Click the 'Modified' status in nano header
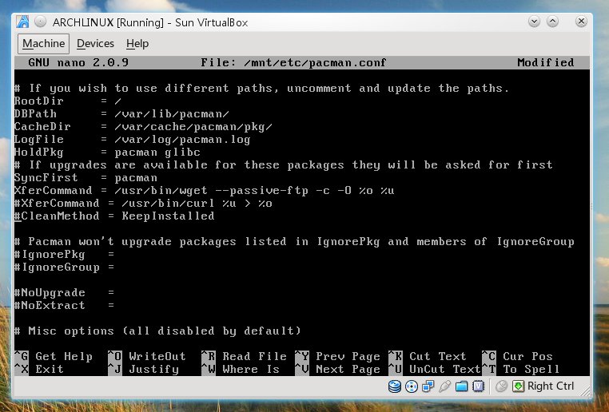The image size is (609, 412). (546, 62)
